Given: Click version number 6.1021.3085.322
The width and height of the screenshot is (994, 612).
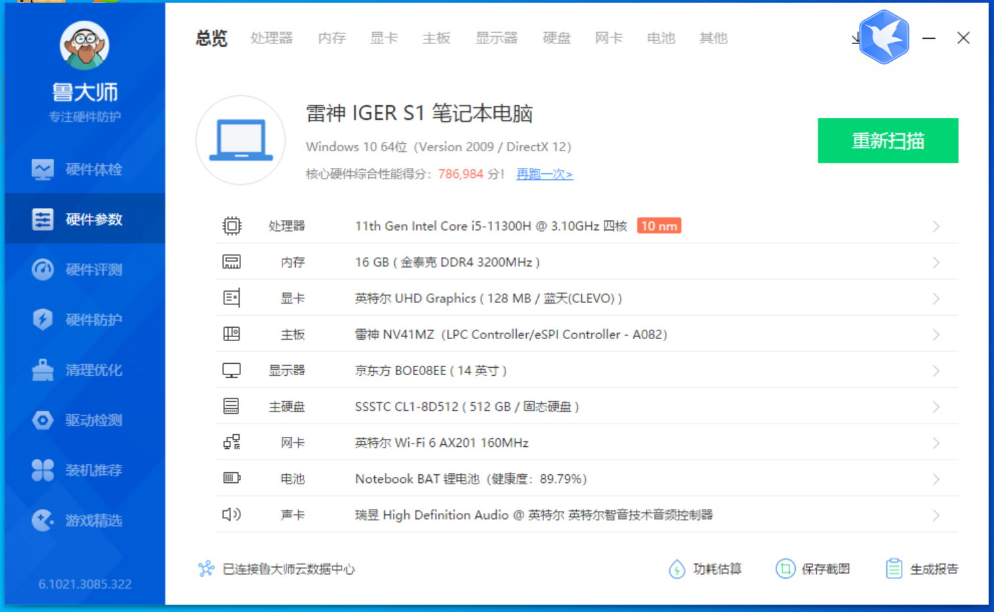Looking at the screenshot, I should pyautogui.click(x=85, y=584).
